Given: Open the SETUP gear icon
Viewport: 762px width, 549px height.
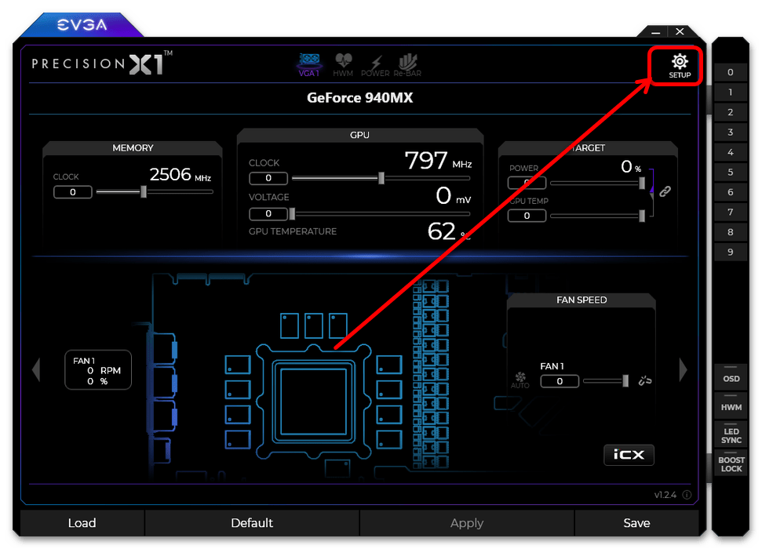Looking at the screenshot, I should coord(680,65).
